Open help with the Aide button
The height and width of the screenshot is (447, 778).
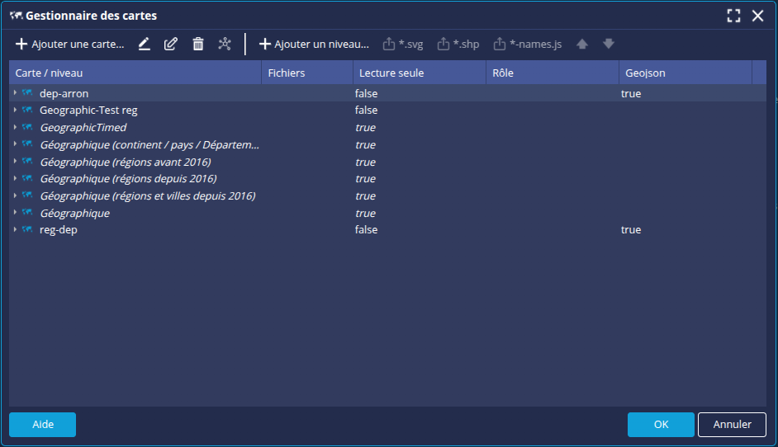tap(42, 425)
